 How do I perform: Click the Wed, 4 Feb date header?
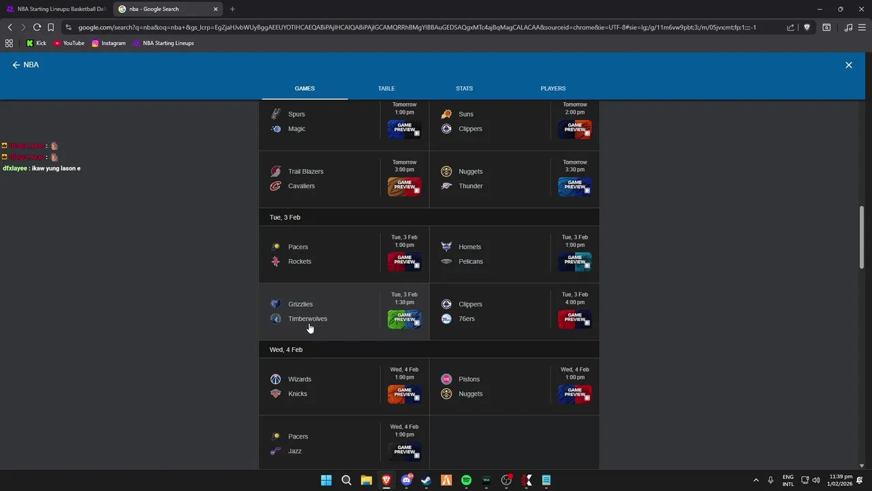point(286,350)
